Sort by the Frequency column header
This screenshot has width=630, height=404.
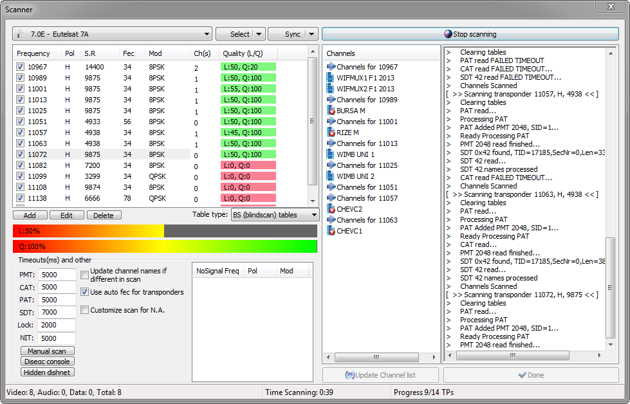tap(37, 53)
